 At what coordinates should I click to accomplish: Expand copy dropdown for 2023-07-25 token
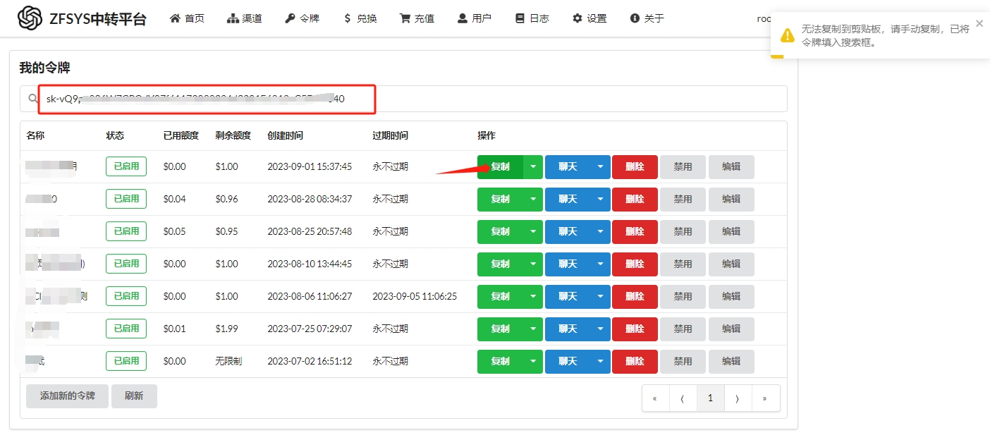coord(533,329)
